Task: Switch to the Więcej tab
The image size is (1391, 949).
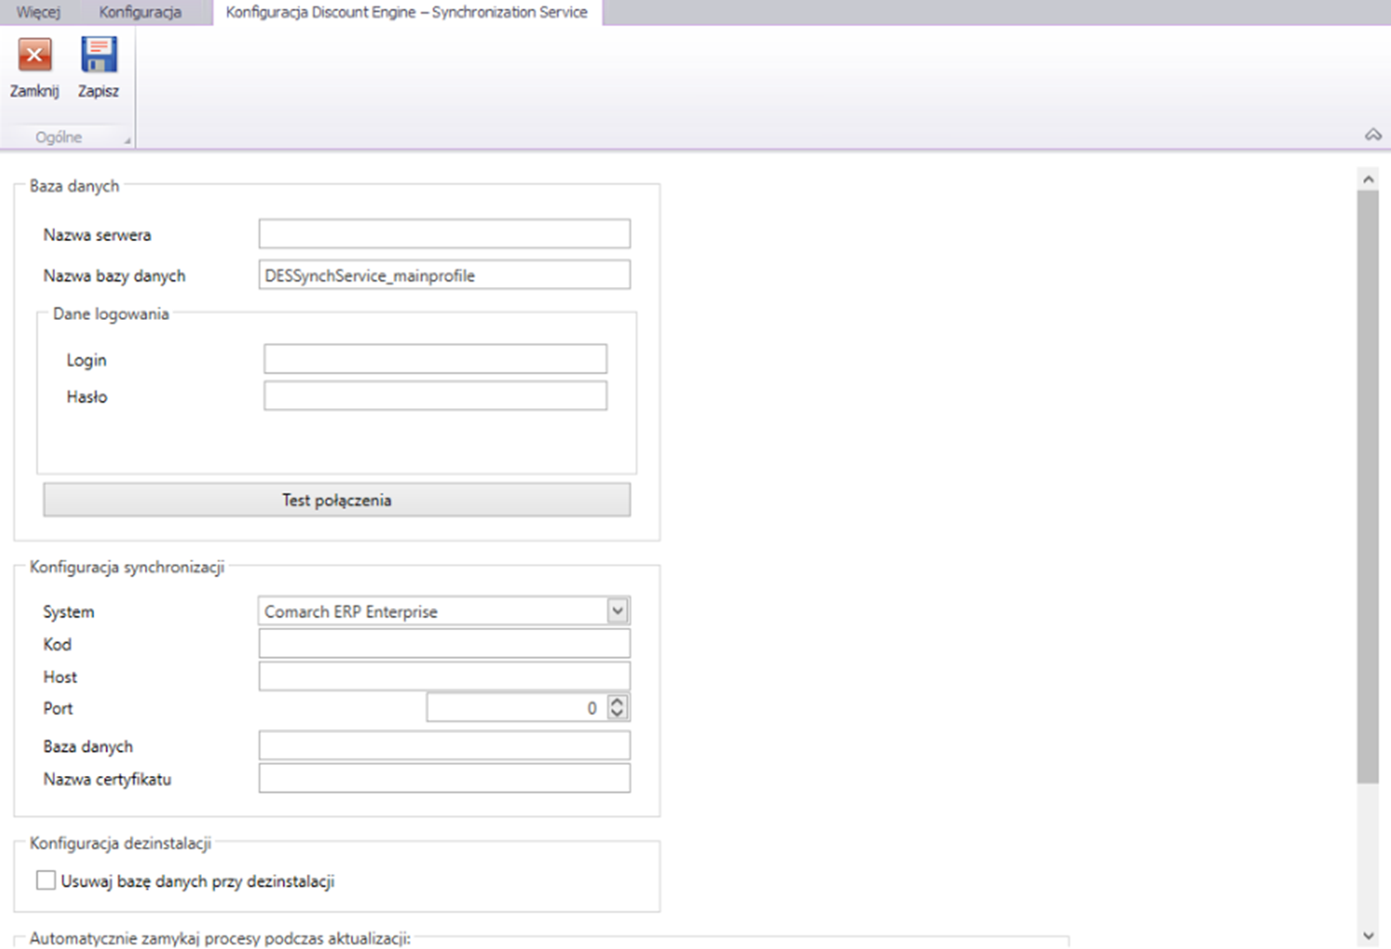Action: (38, 12)
